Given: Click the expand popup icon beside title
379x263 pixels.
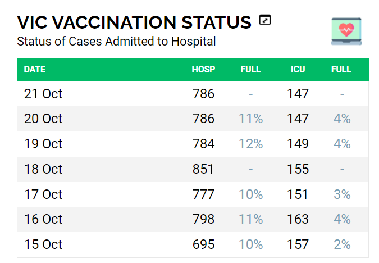Looking at the screenshot, I should [265, 20].
